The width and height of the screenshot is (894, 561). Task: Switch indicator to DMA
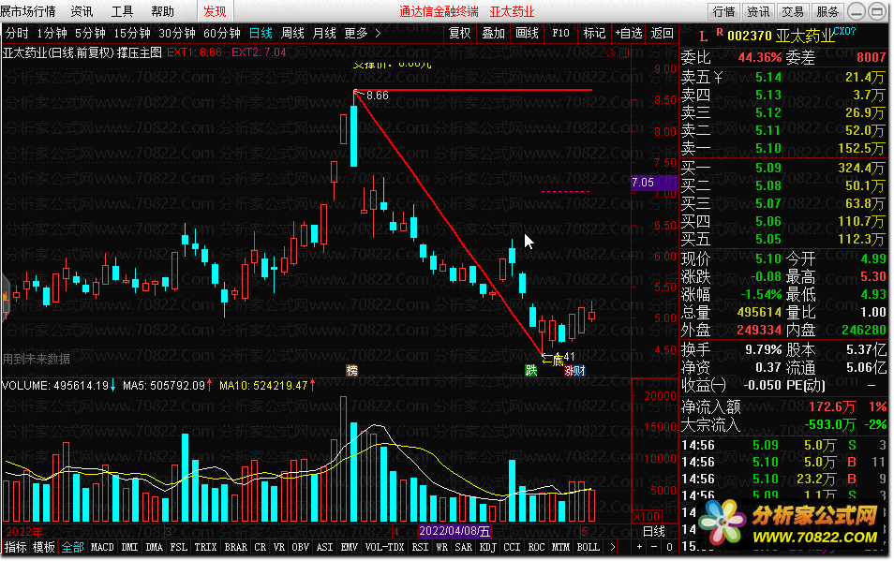[154, 547]
